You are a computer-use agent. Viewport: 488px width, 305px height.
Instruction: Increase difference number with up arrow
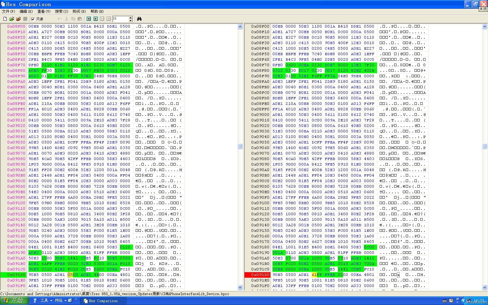coord(130,17)
